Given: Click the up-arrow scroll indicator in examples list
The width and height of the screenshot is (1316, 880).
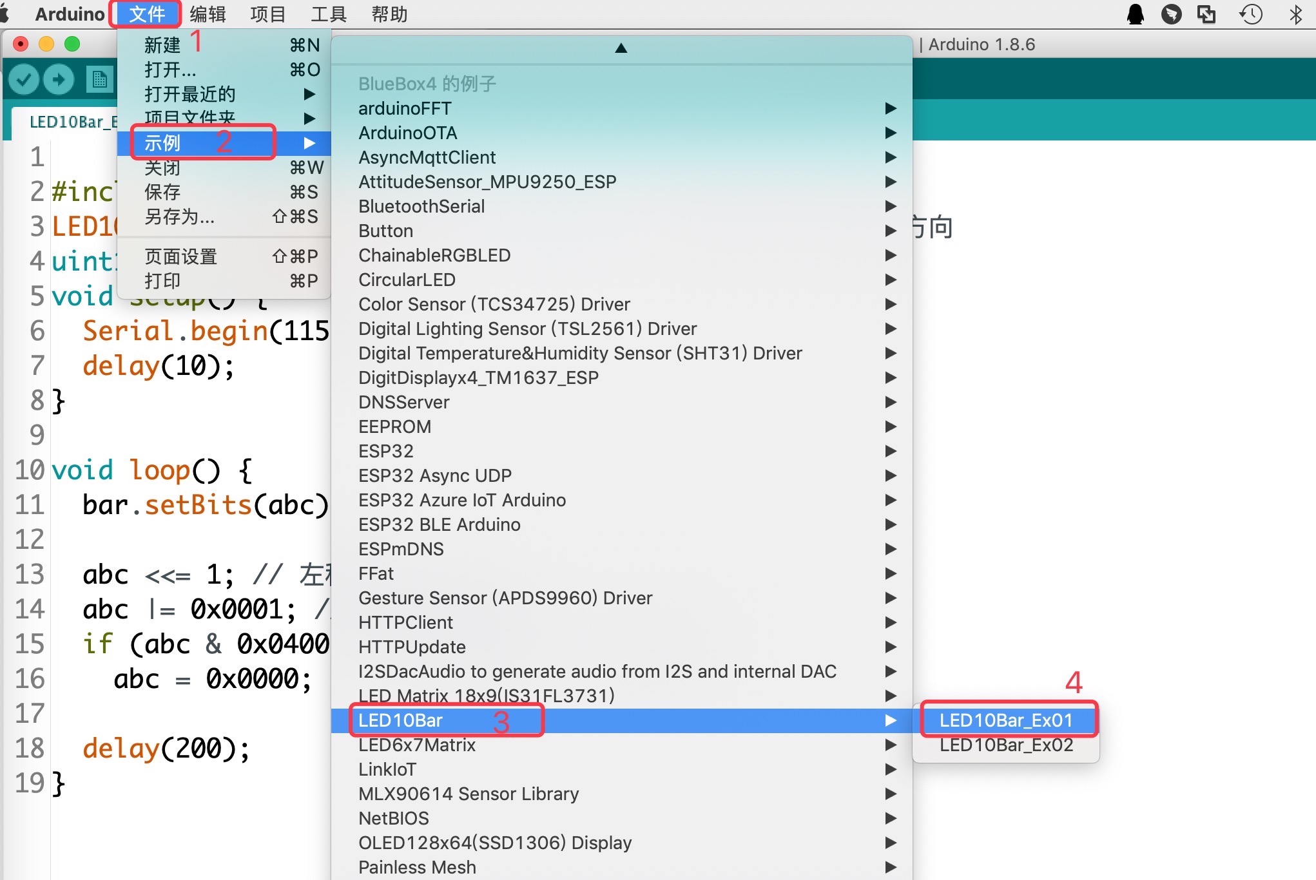Looking at the screenshot, I should click(x=621, y=48).
